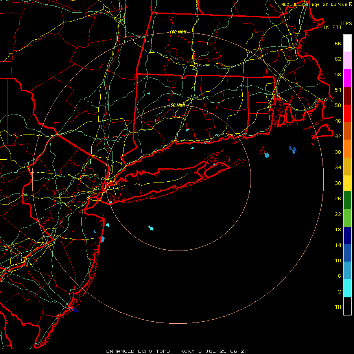This screenshot has width=354, height=354.
Task: Click the legend value "22"
Action: (338, 214)
